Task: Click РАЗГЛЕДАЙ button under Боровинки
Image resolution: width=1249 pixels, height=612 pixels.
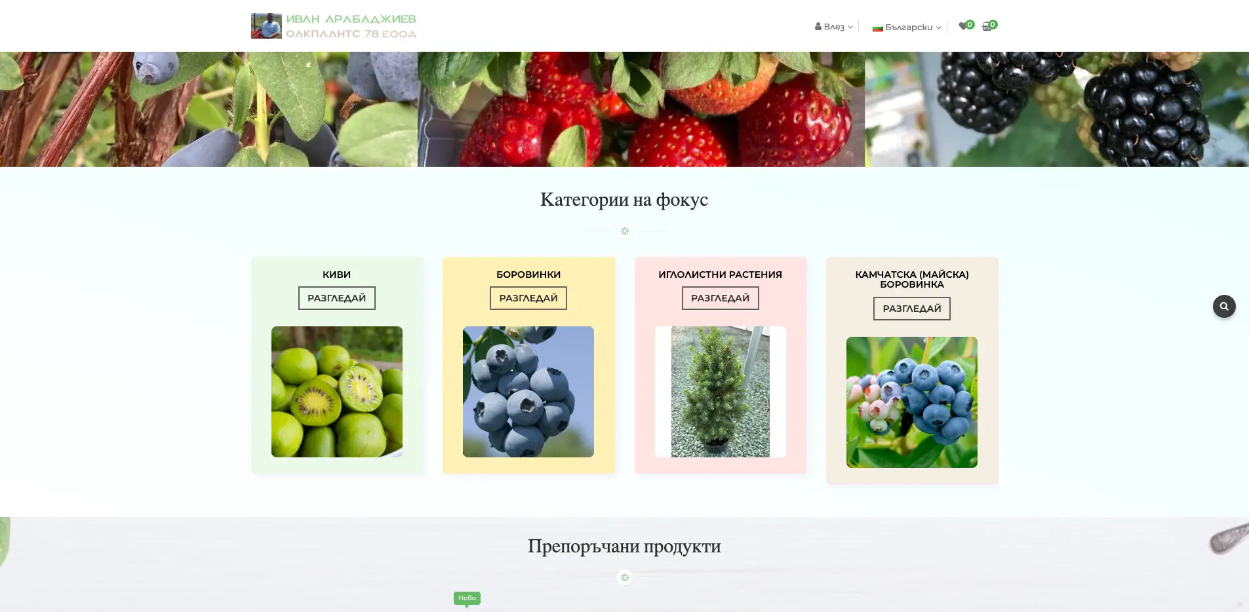Action: coord(528,298)
